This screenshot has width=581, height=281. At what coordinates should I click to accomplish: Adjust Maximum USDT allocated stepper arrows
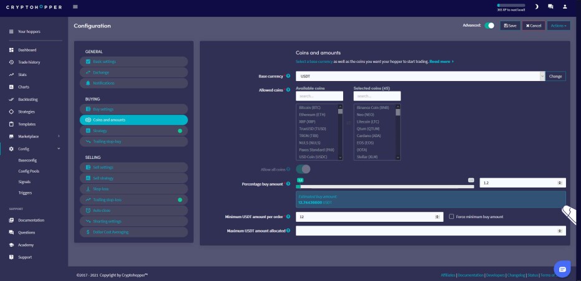tap(561, 231)
